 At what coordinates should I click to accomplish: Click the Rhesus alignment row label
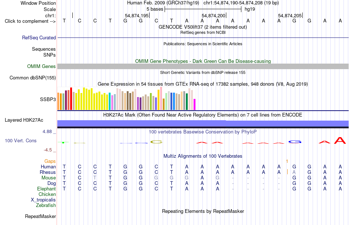48,172
